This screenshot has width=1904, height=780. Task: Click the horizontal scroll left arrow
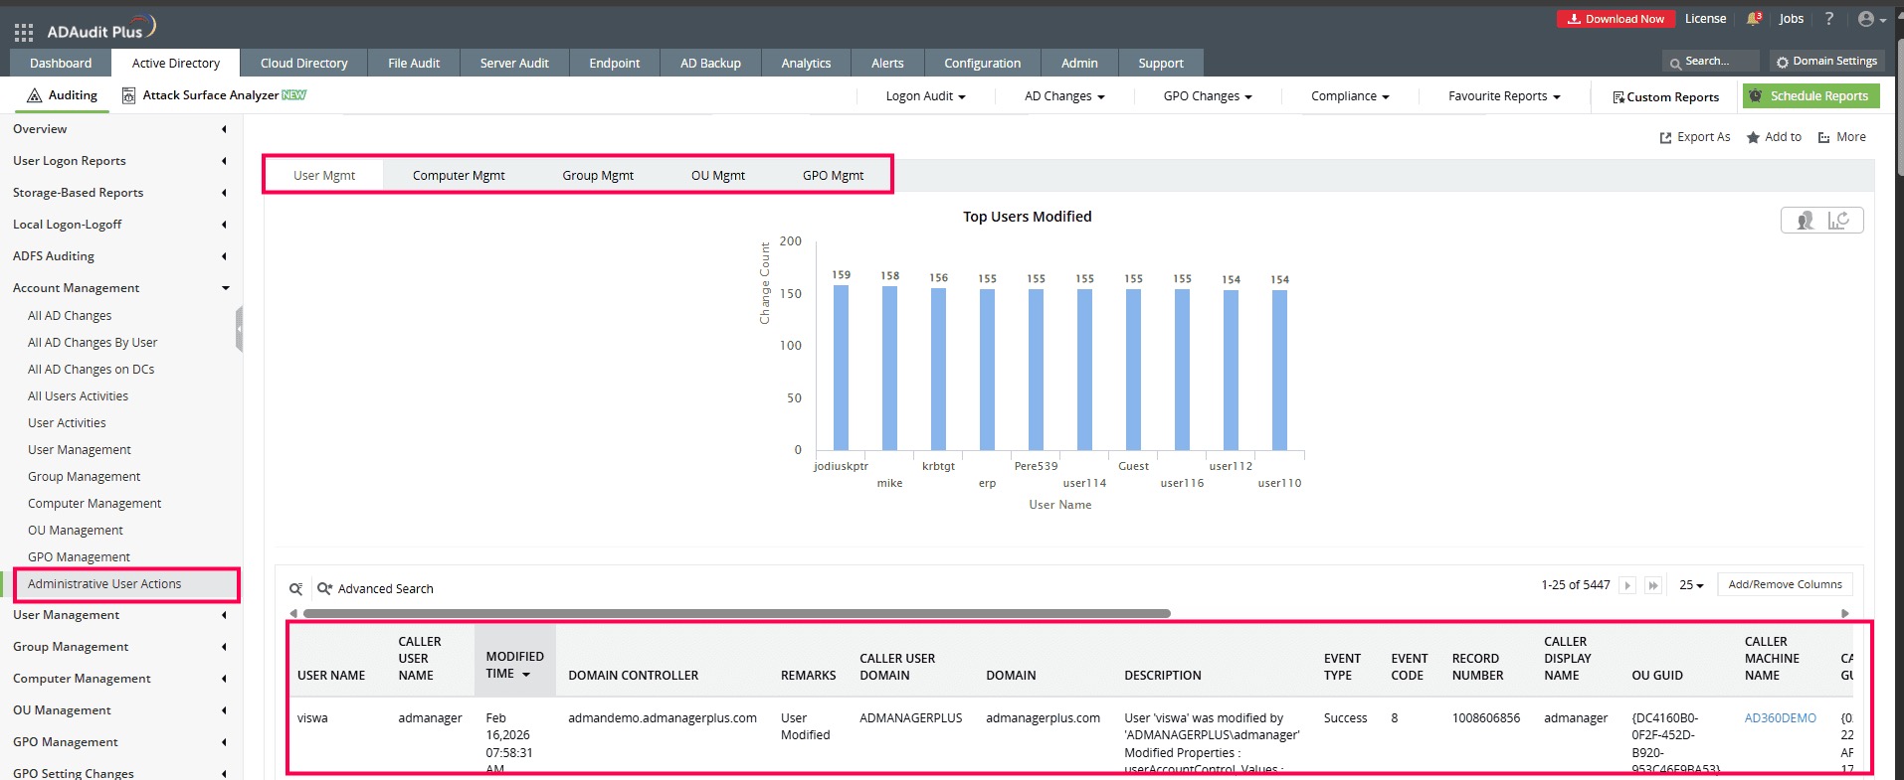click(x=293, y=614)
